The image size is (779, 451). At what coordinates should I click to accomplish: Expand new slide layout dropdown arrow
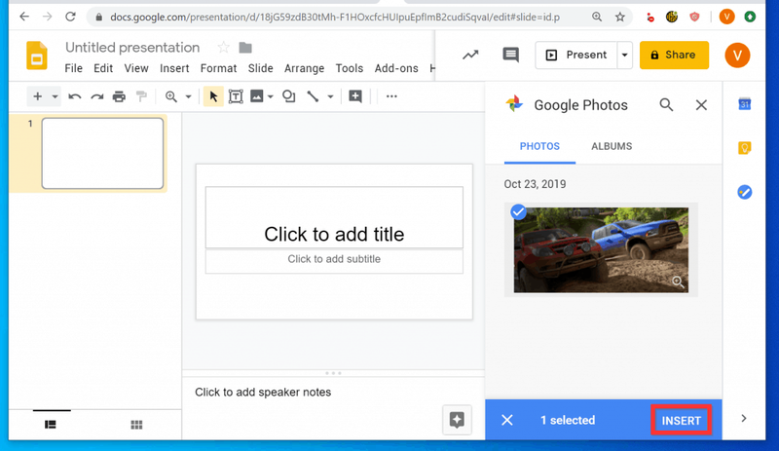[x=55, y=96]
